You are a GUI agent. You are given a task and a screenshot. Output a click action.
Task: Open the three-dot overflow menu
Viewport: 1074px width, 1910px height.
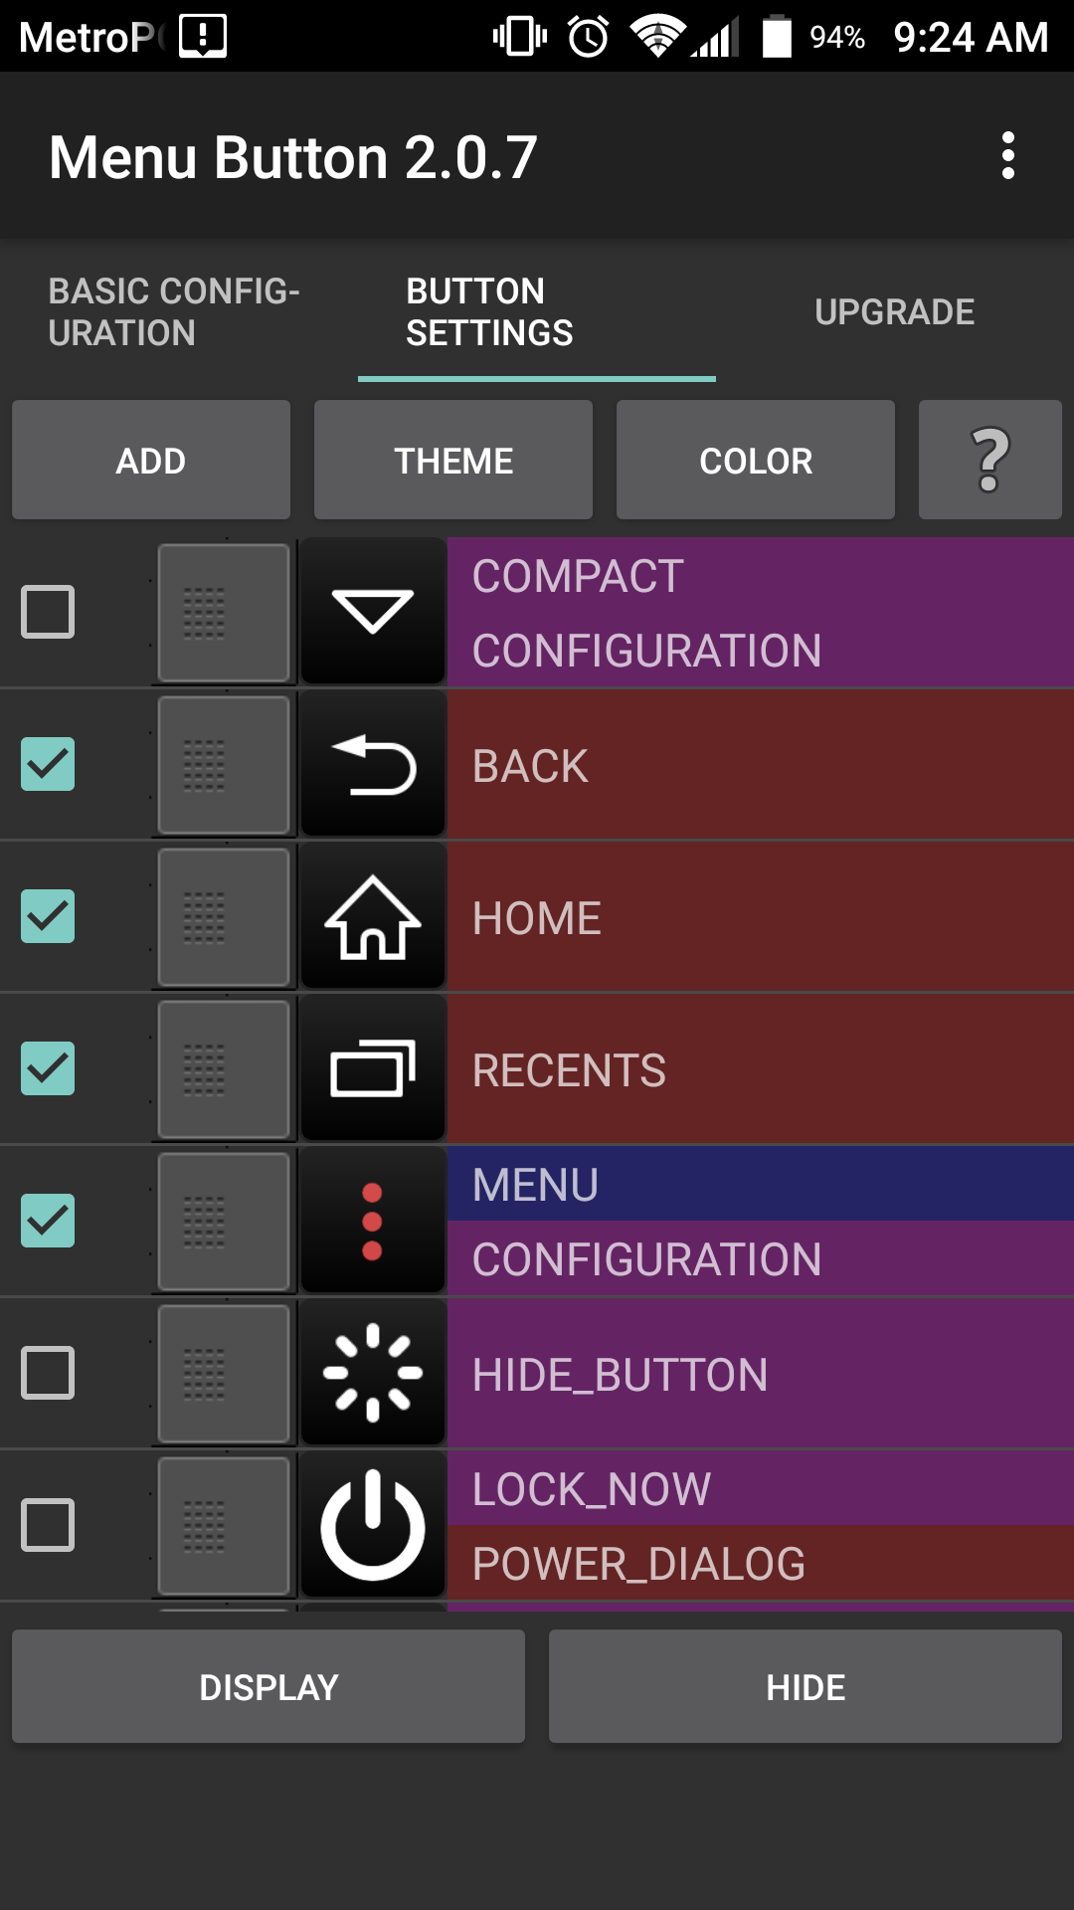coord(1008,156)
